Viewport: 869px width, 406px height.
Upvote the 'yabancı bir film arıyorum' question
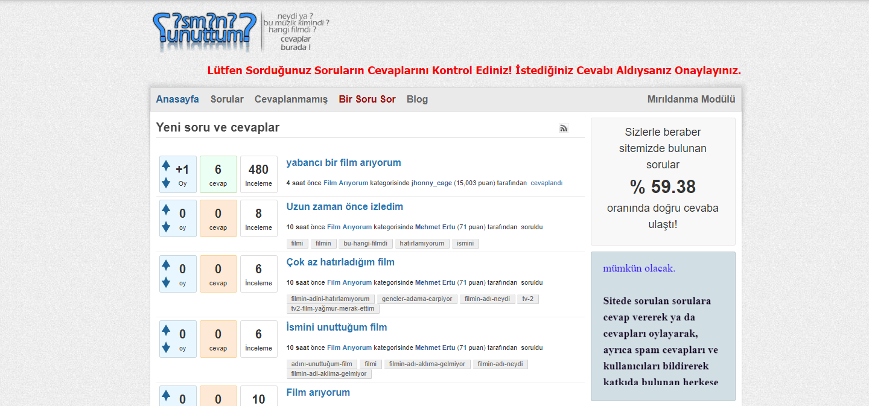tap(166, 166)
